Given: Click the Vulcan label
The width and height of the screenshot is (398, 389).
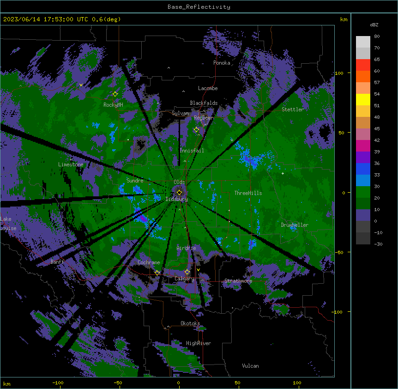Looking at the screenshot, I should click(250, 366).
